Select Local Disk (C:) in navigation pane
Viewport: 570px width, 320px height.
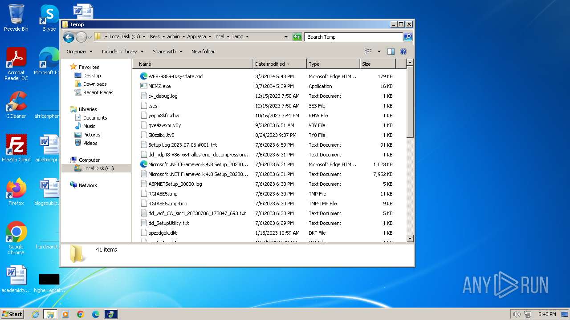tap(98, 168)
